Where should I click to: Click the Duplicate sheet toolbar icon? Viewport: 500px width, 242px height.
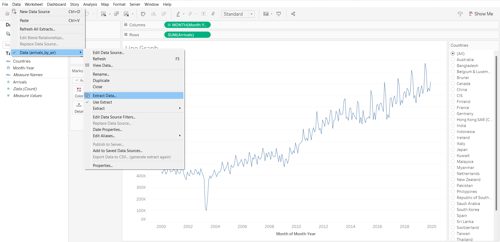tap(116, 14)
